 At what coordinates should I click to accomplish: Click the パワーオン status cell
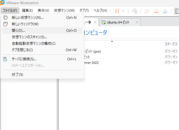click(x=171, y=57)
